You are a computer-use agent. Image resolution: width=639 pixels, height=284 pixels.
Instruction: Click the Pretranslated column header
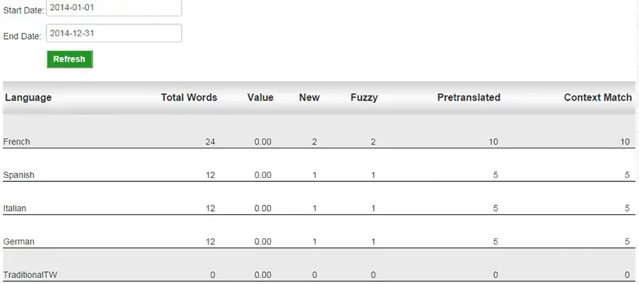[469, 97]
